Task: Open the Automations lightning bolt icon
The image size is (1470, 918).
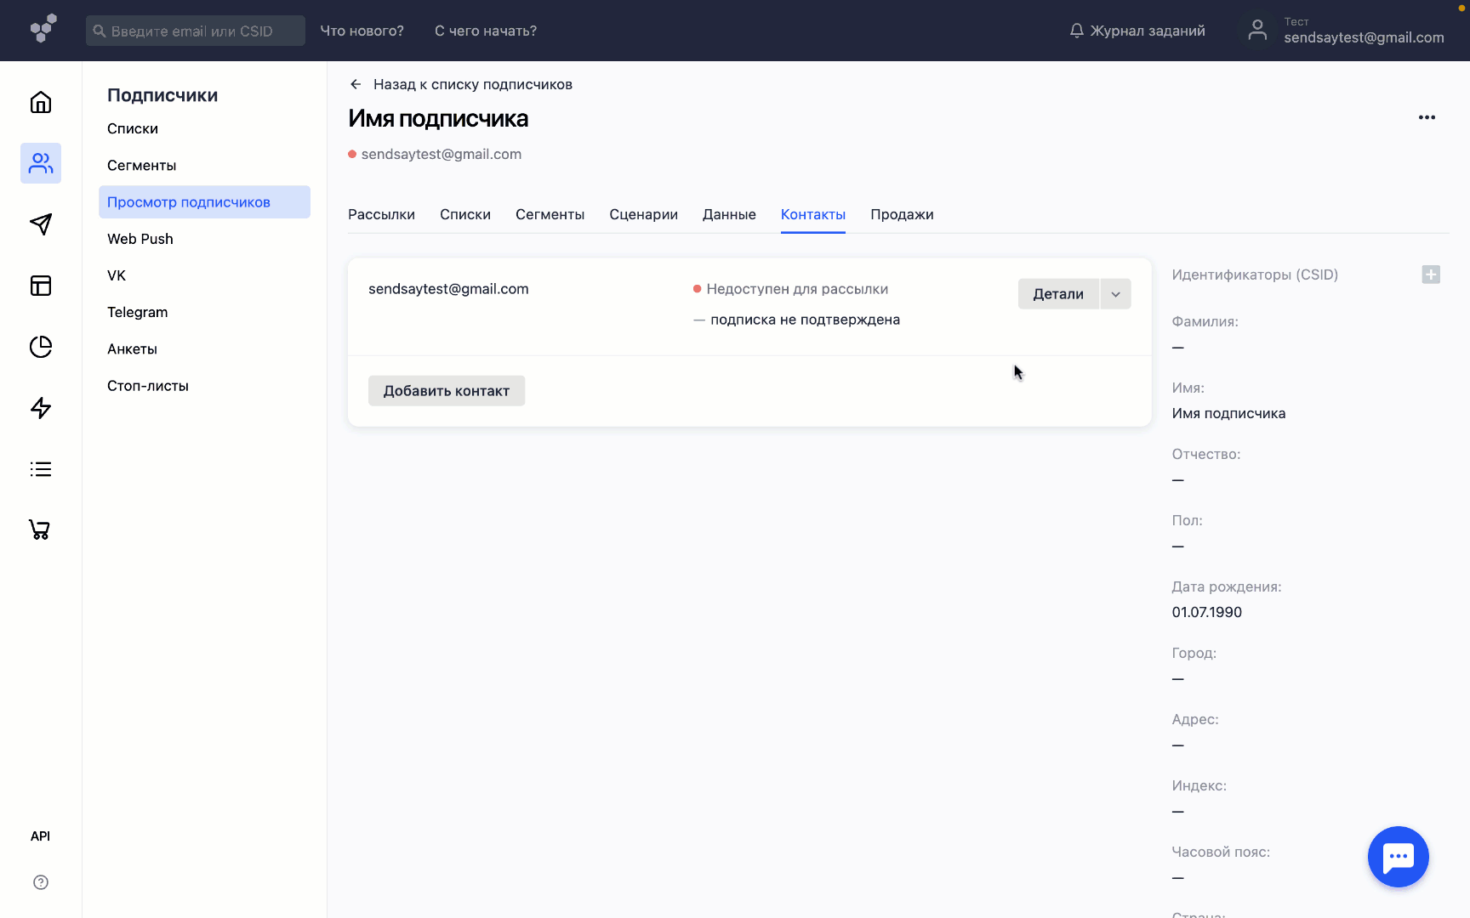Action: click(41, 408)
